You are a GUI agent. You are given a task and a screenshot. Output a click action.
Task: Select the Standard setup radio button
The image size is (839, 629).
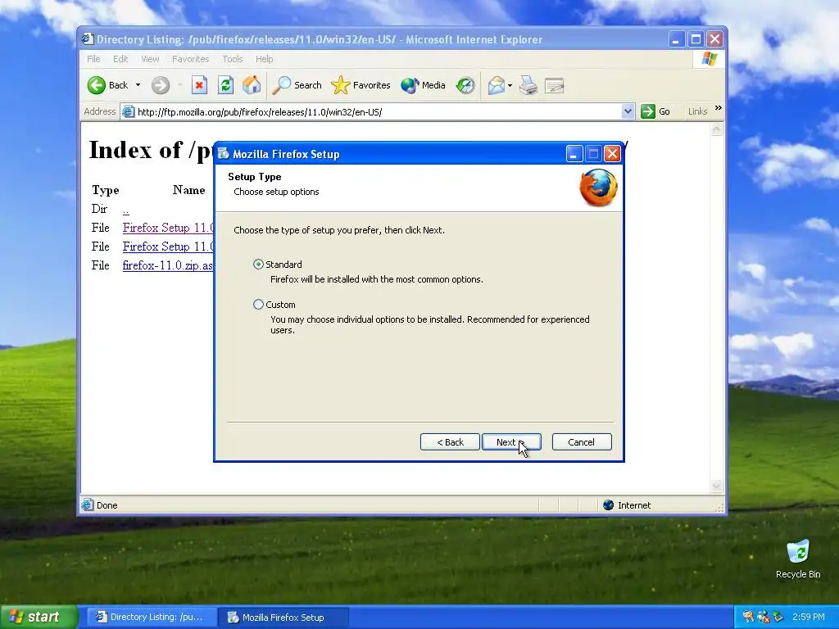[x=258, y=265]
